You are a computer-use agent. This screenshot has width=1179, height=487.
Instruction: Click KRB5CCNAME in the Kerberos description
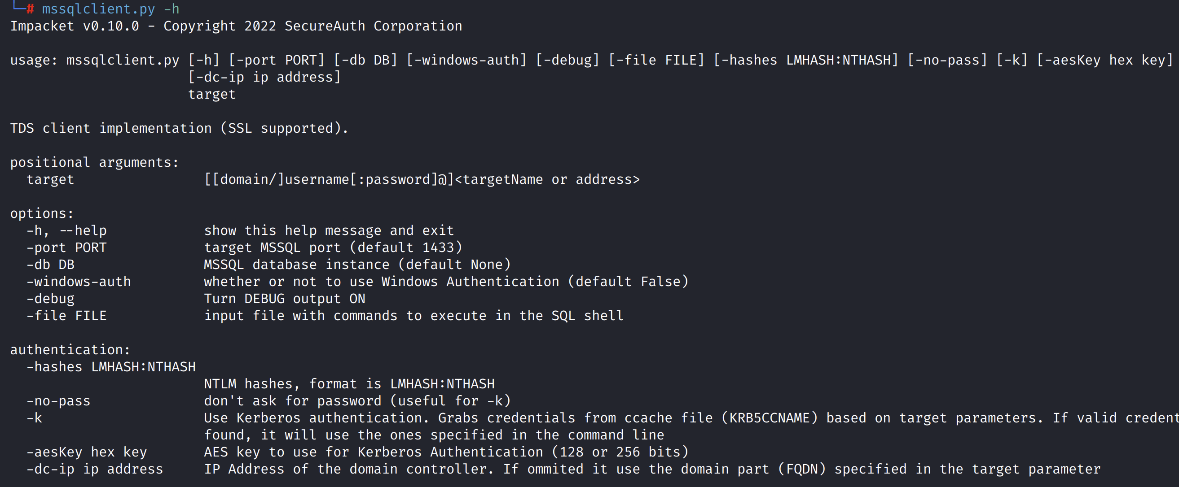[770, 418]
